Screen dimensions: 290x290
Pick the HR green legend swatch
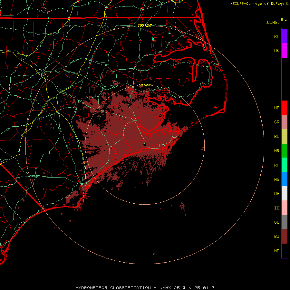tap(285, 150)
